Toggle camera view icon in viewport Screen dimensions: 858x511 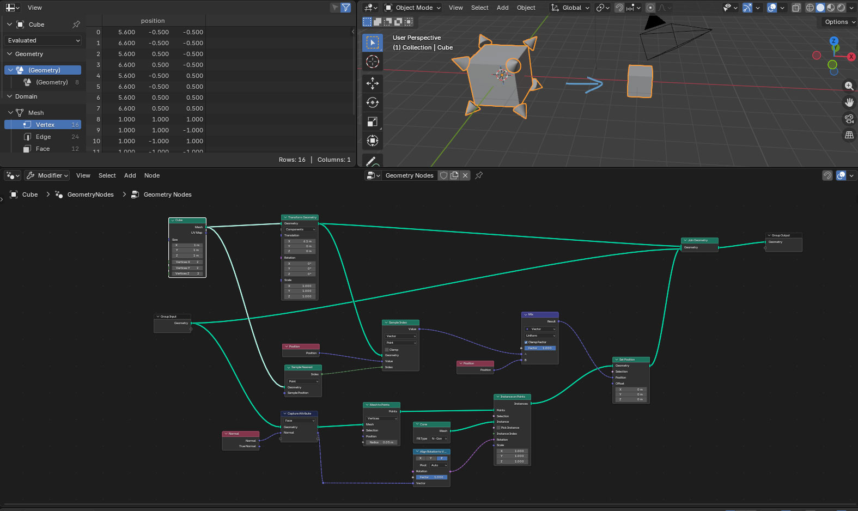[x=849, y=119]
